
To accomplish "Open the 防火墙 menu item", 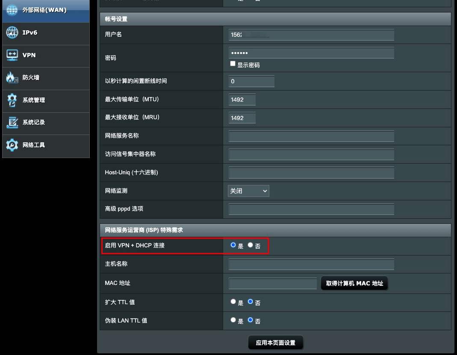I will pos(31,78).
